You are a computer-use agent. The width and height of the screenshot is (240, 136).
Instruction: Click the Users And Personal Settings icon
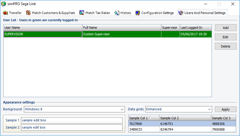coord(181,13)
